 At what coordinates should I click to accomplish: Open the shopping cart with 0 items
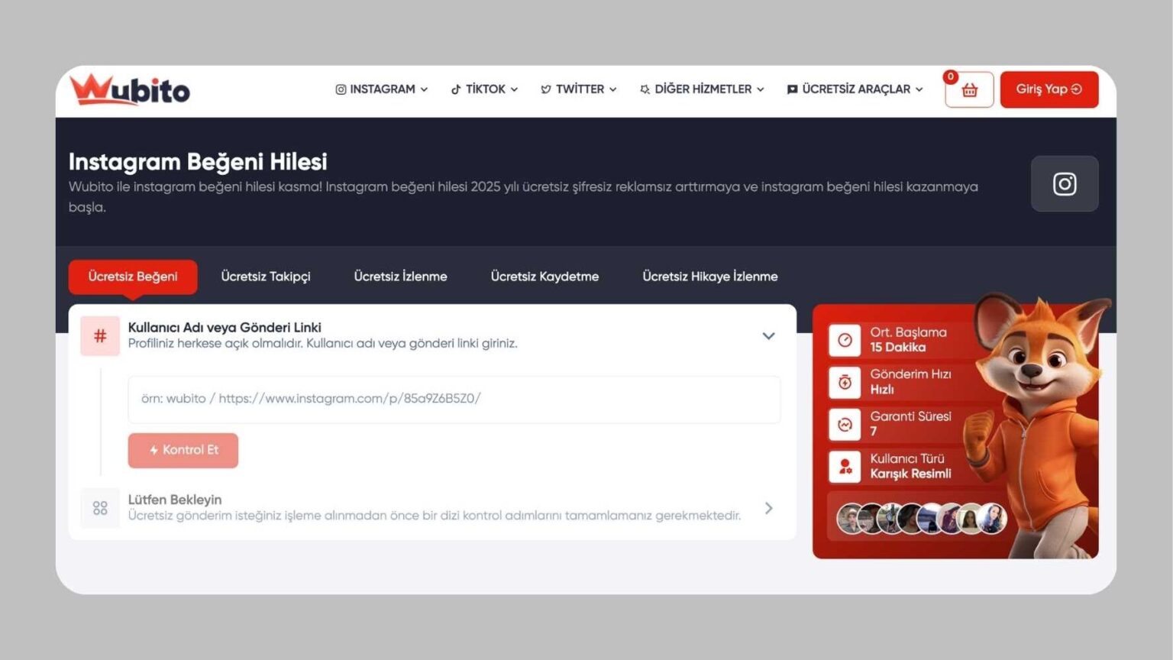click(x=968, y=89)
